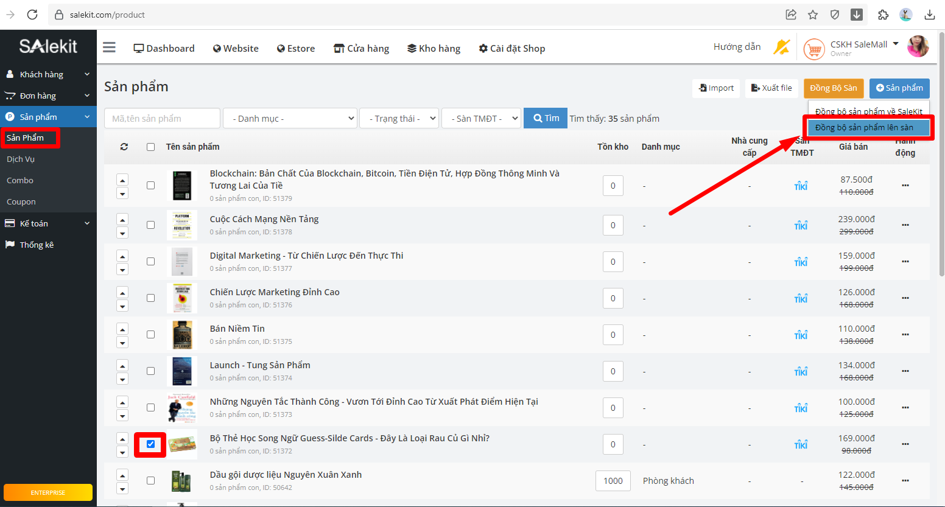This screenshot has width=945, height=507.
Task: Tick the select-all checkbox in table header
Action: [150, 147]
